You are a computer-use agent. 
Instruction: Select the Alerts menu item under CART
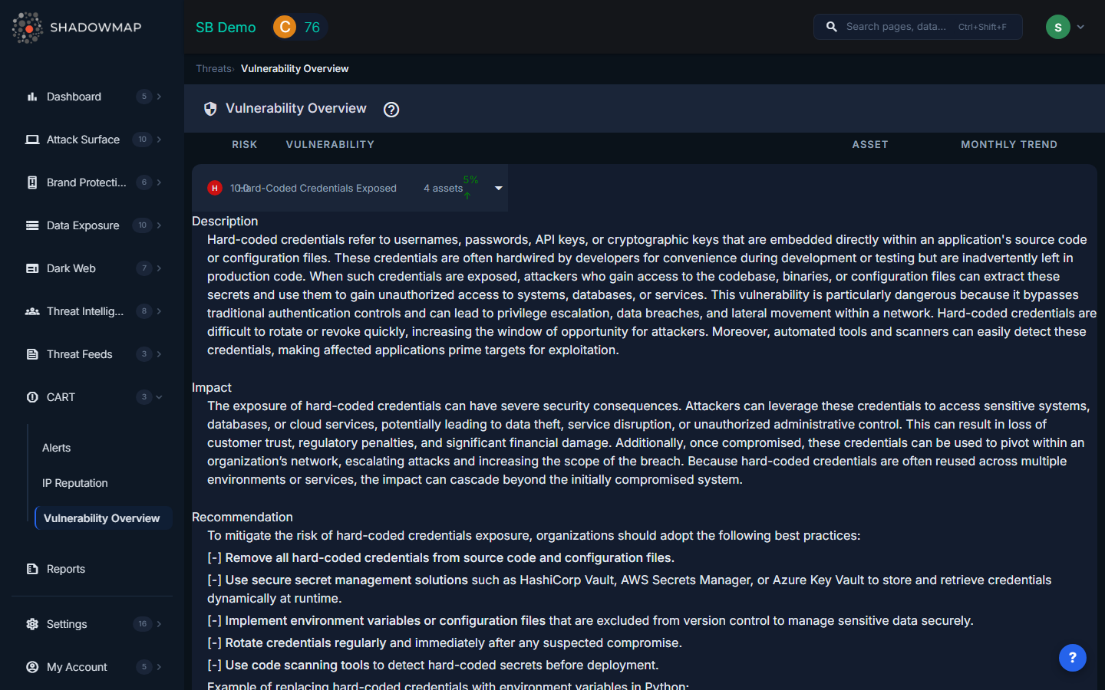click(56, 448)
